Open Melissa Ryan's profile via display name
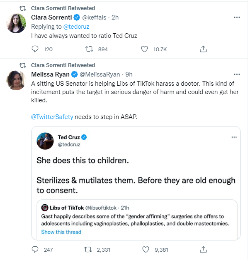The height and width of the screenshot is (260, 250). (x=51, y=74)
